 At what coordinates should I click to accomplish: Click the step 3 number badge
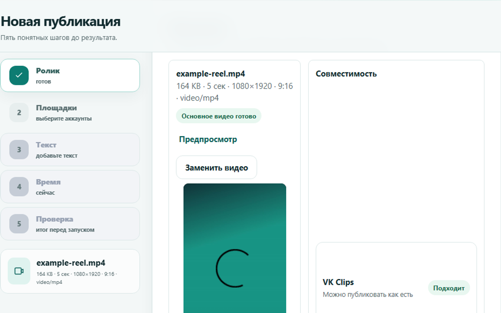(19, 149)
